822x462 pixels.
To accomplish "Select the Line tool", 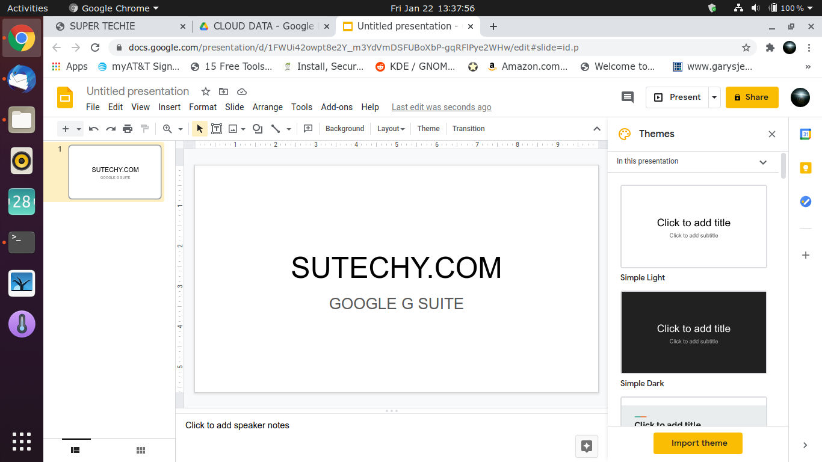I will pyautogui.click(x=276, y=129).
